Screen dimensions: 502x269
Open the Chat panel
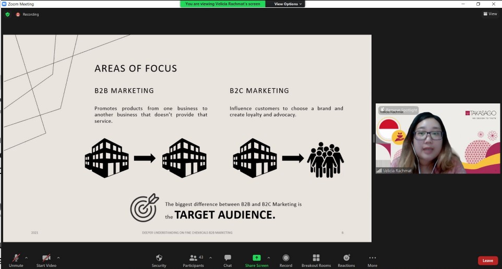pos(228,260)
